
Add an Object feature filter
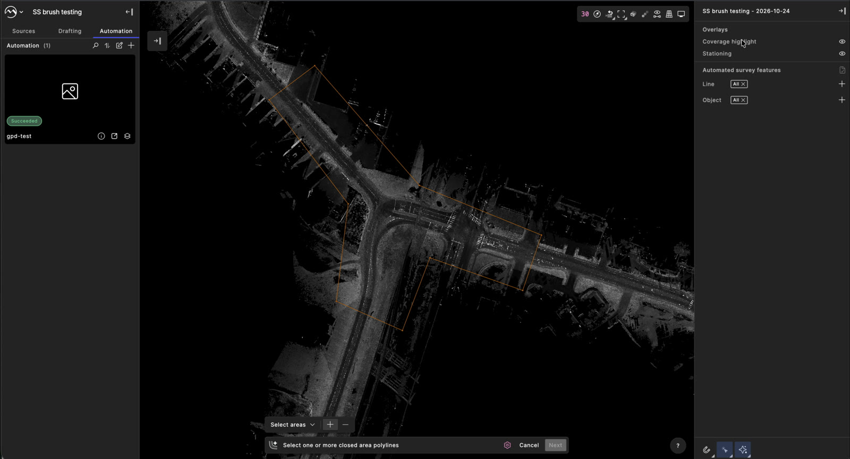point(841,100)
